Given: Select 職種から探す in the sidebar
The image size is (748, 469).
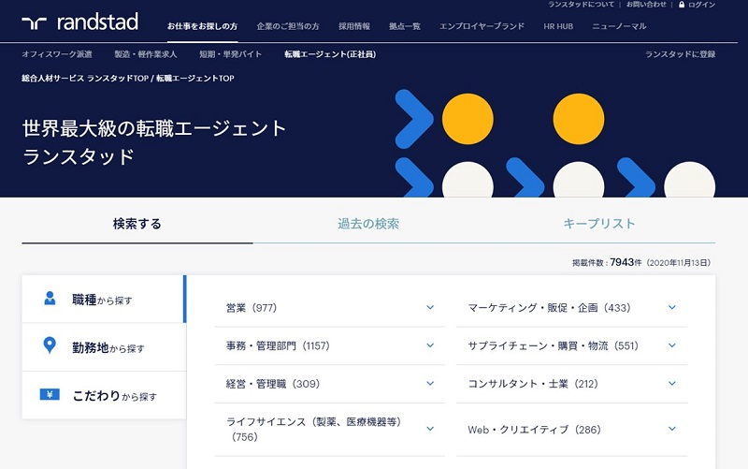Looking at the screenshot, I should 104,299.
